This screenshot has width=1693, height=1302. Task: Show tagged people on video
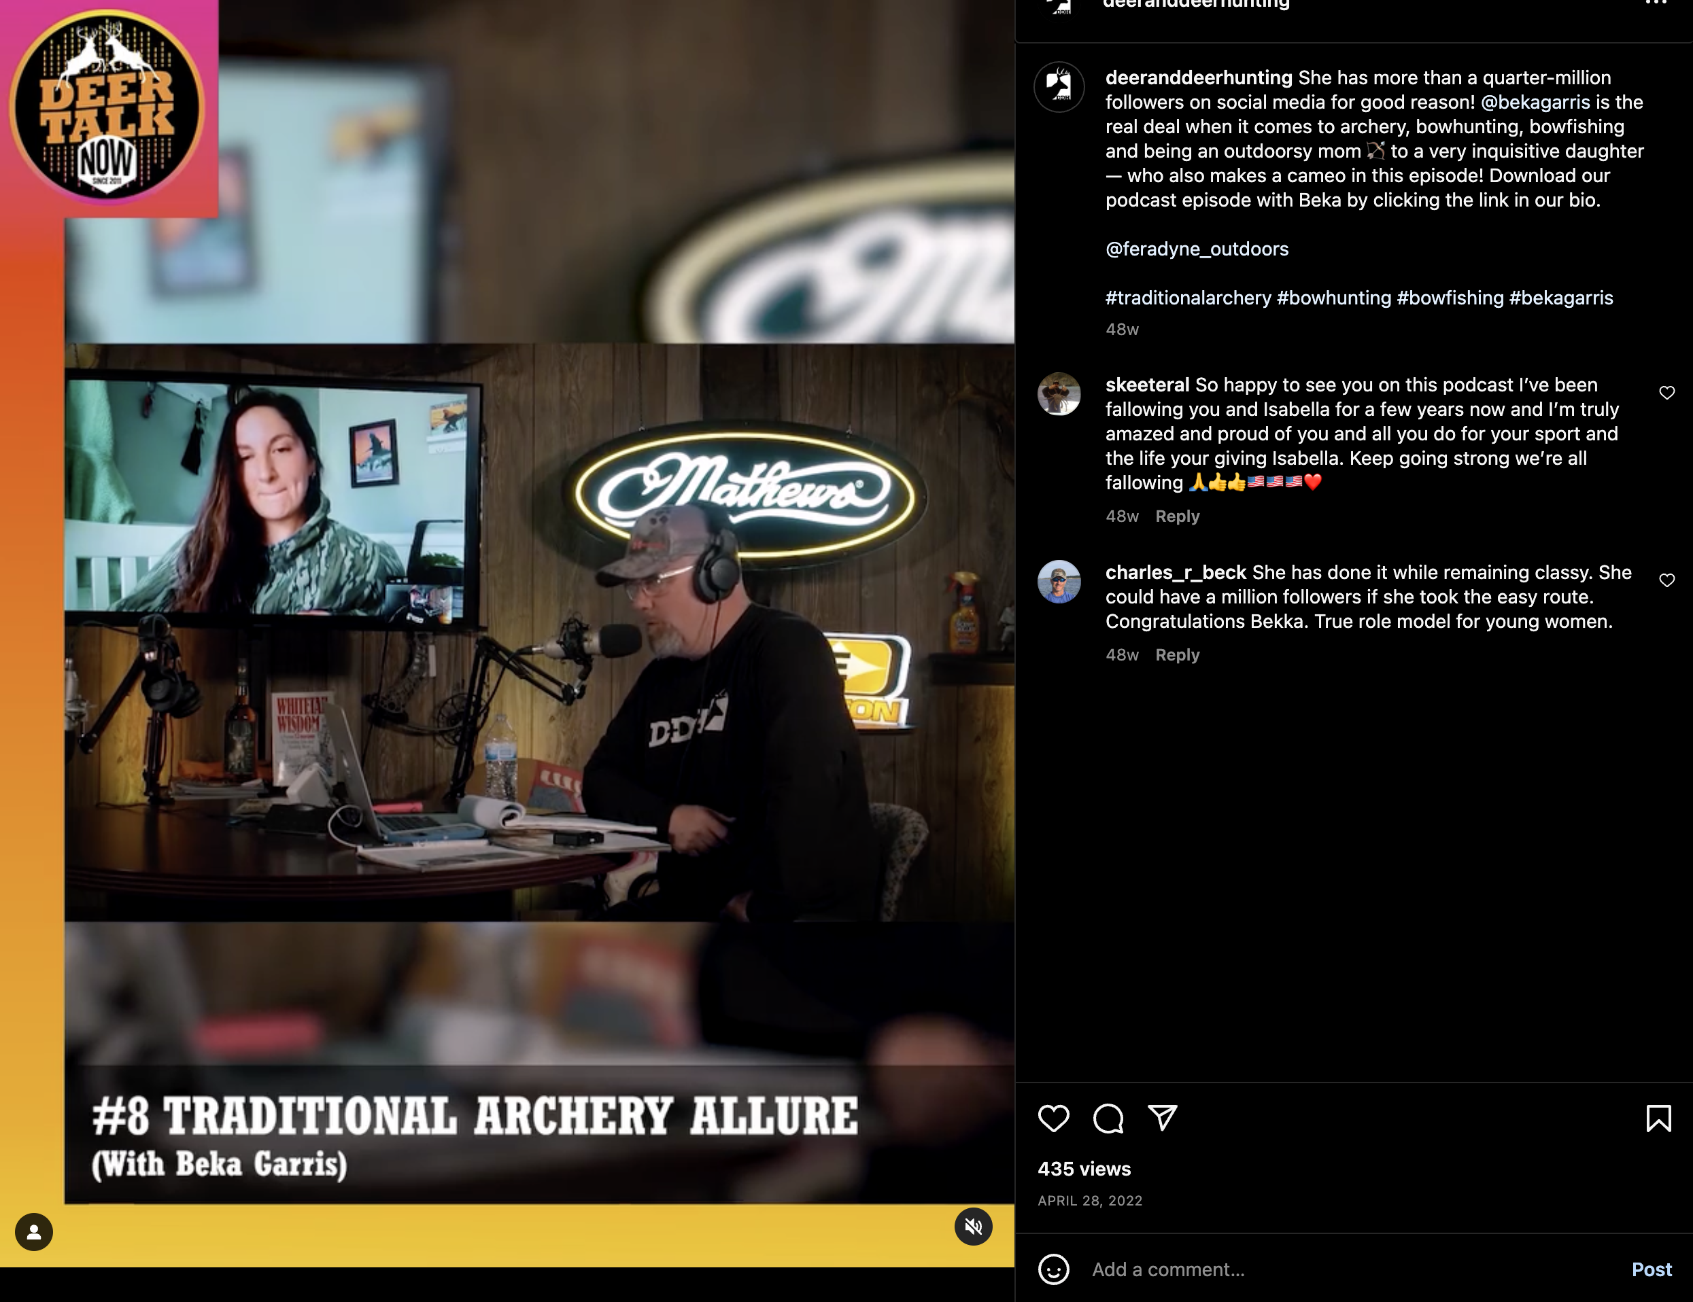[34, 1231]
